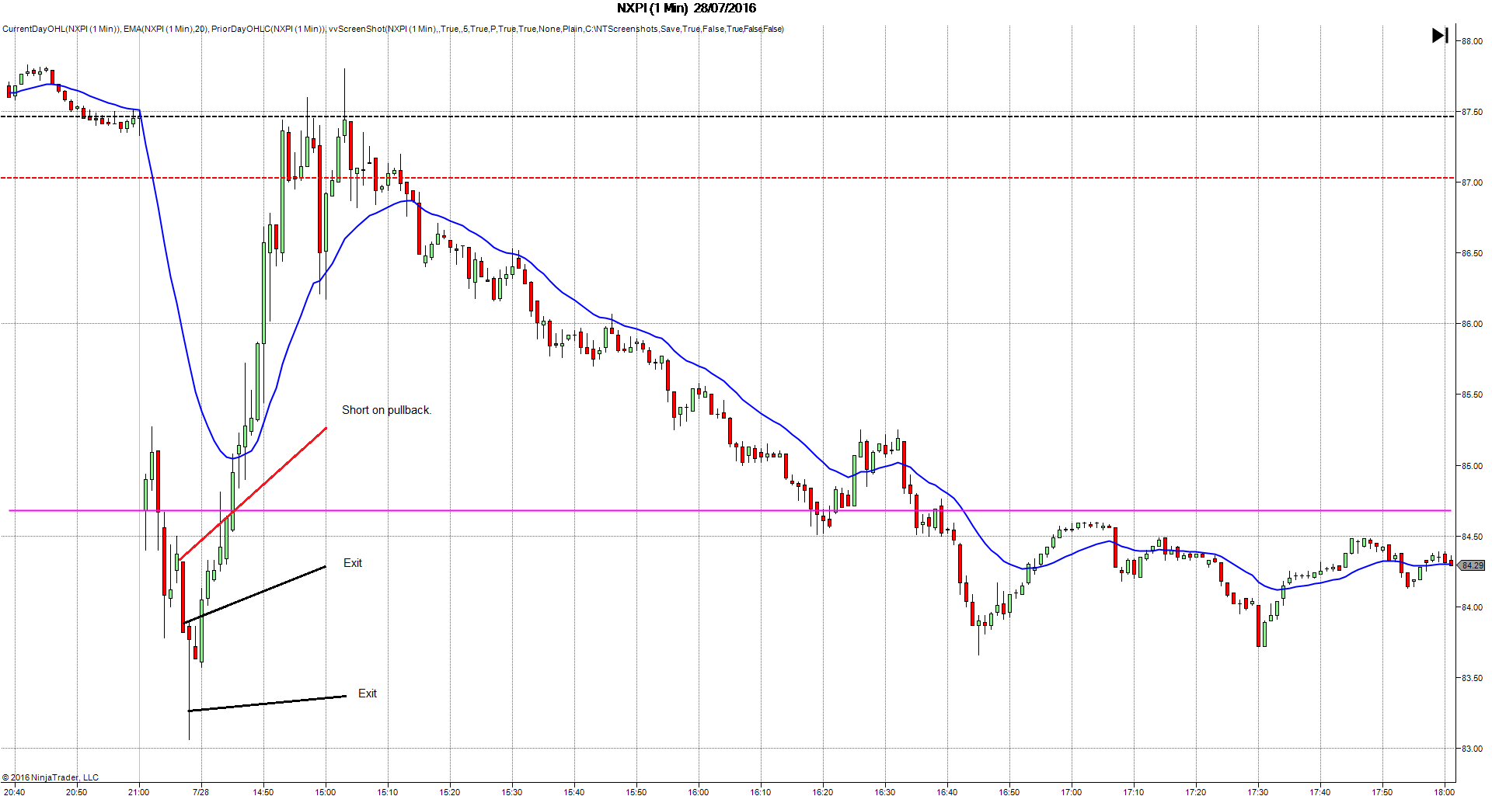This screenshot has width=1492, height=803.
Task: Click the 15:50 time axis label
Action: click(636, 792)
